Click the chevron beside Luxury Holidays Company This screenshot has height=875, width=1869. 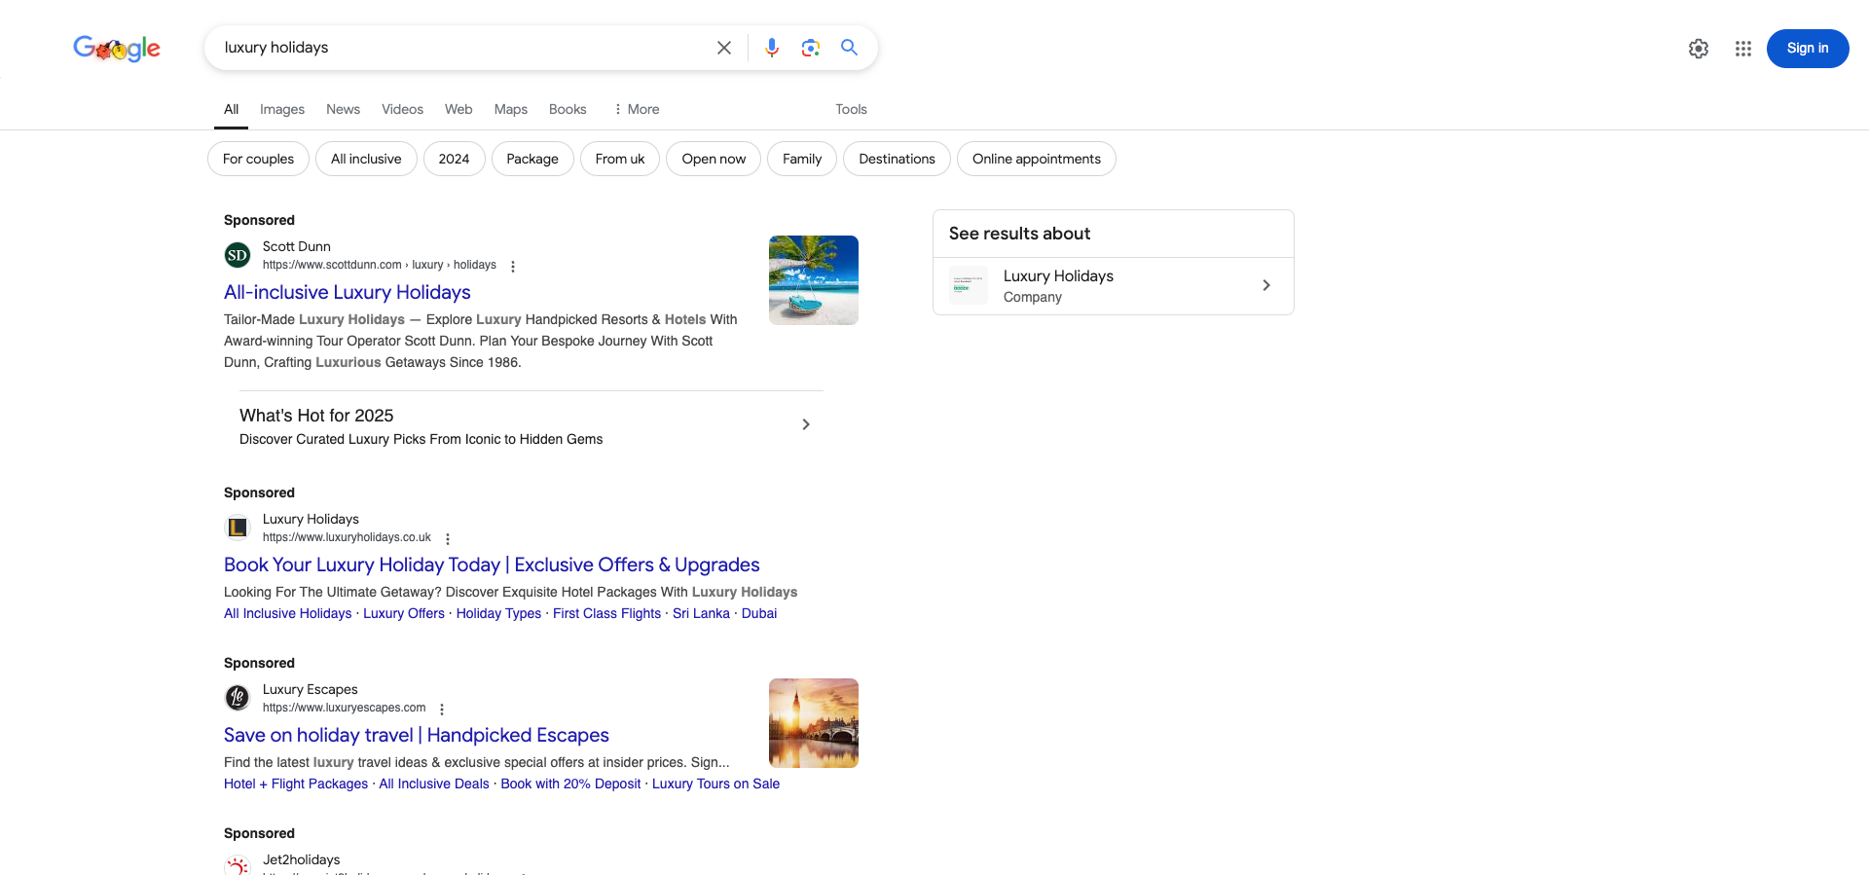(1266, 285)
